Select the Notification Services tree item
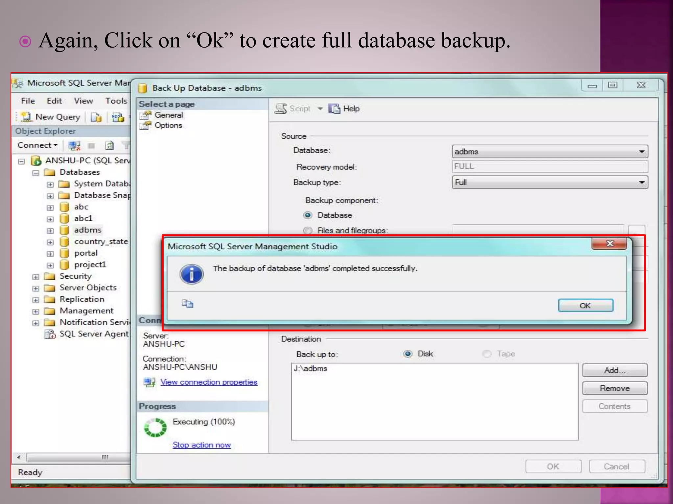 click(x=95, y=322)
